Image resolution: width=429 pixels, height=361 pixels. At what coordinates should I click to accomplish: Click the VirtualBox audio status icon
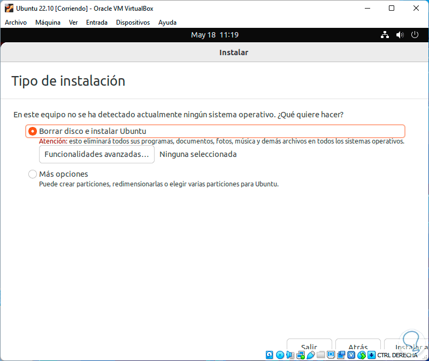[x=290, y=355]
